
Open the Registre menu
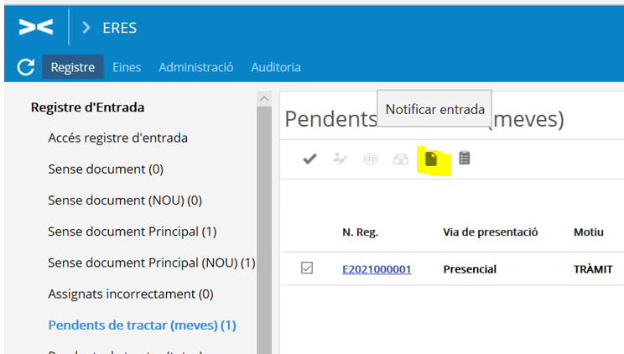tap(73, 67)
